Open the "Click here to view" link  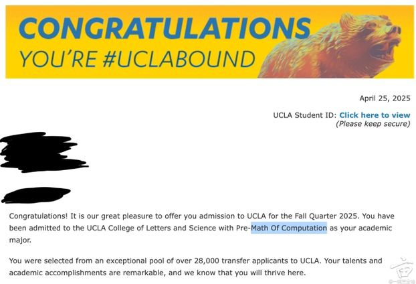[375, 115]
